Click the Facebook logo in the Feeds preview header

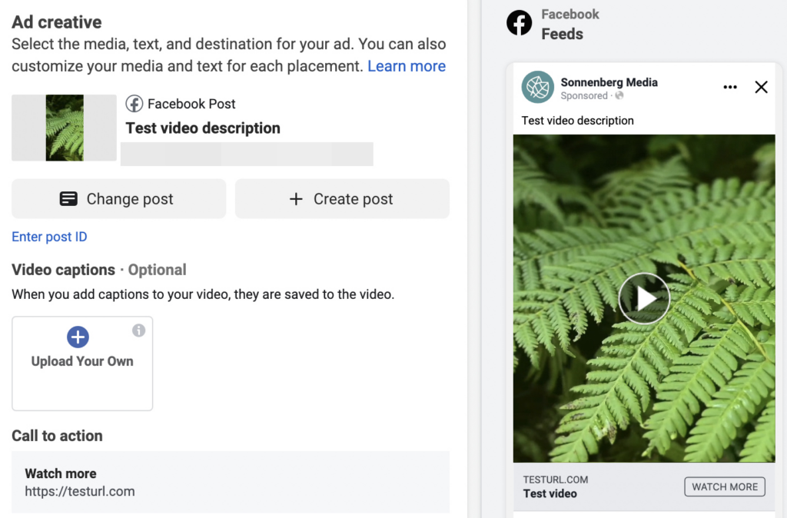(x=520, y=23)
